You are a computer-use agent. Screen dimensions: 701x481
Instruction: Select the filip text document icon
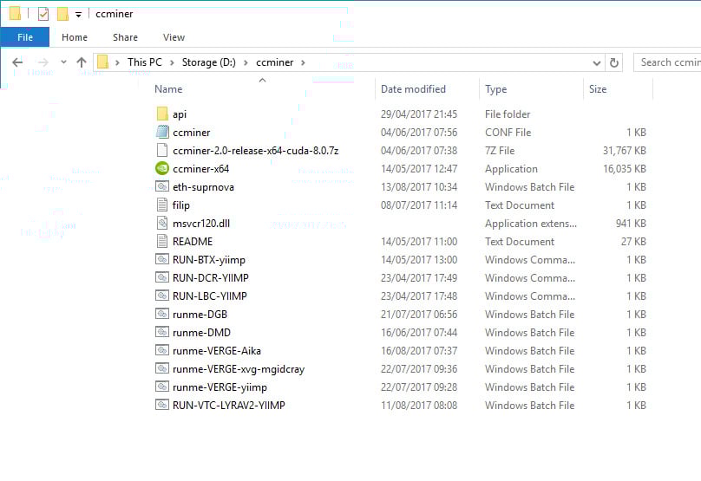point(162,205)
